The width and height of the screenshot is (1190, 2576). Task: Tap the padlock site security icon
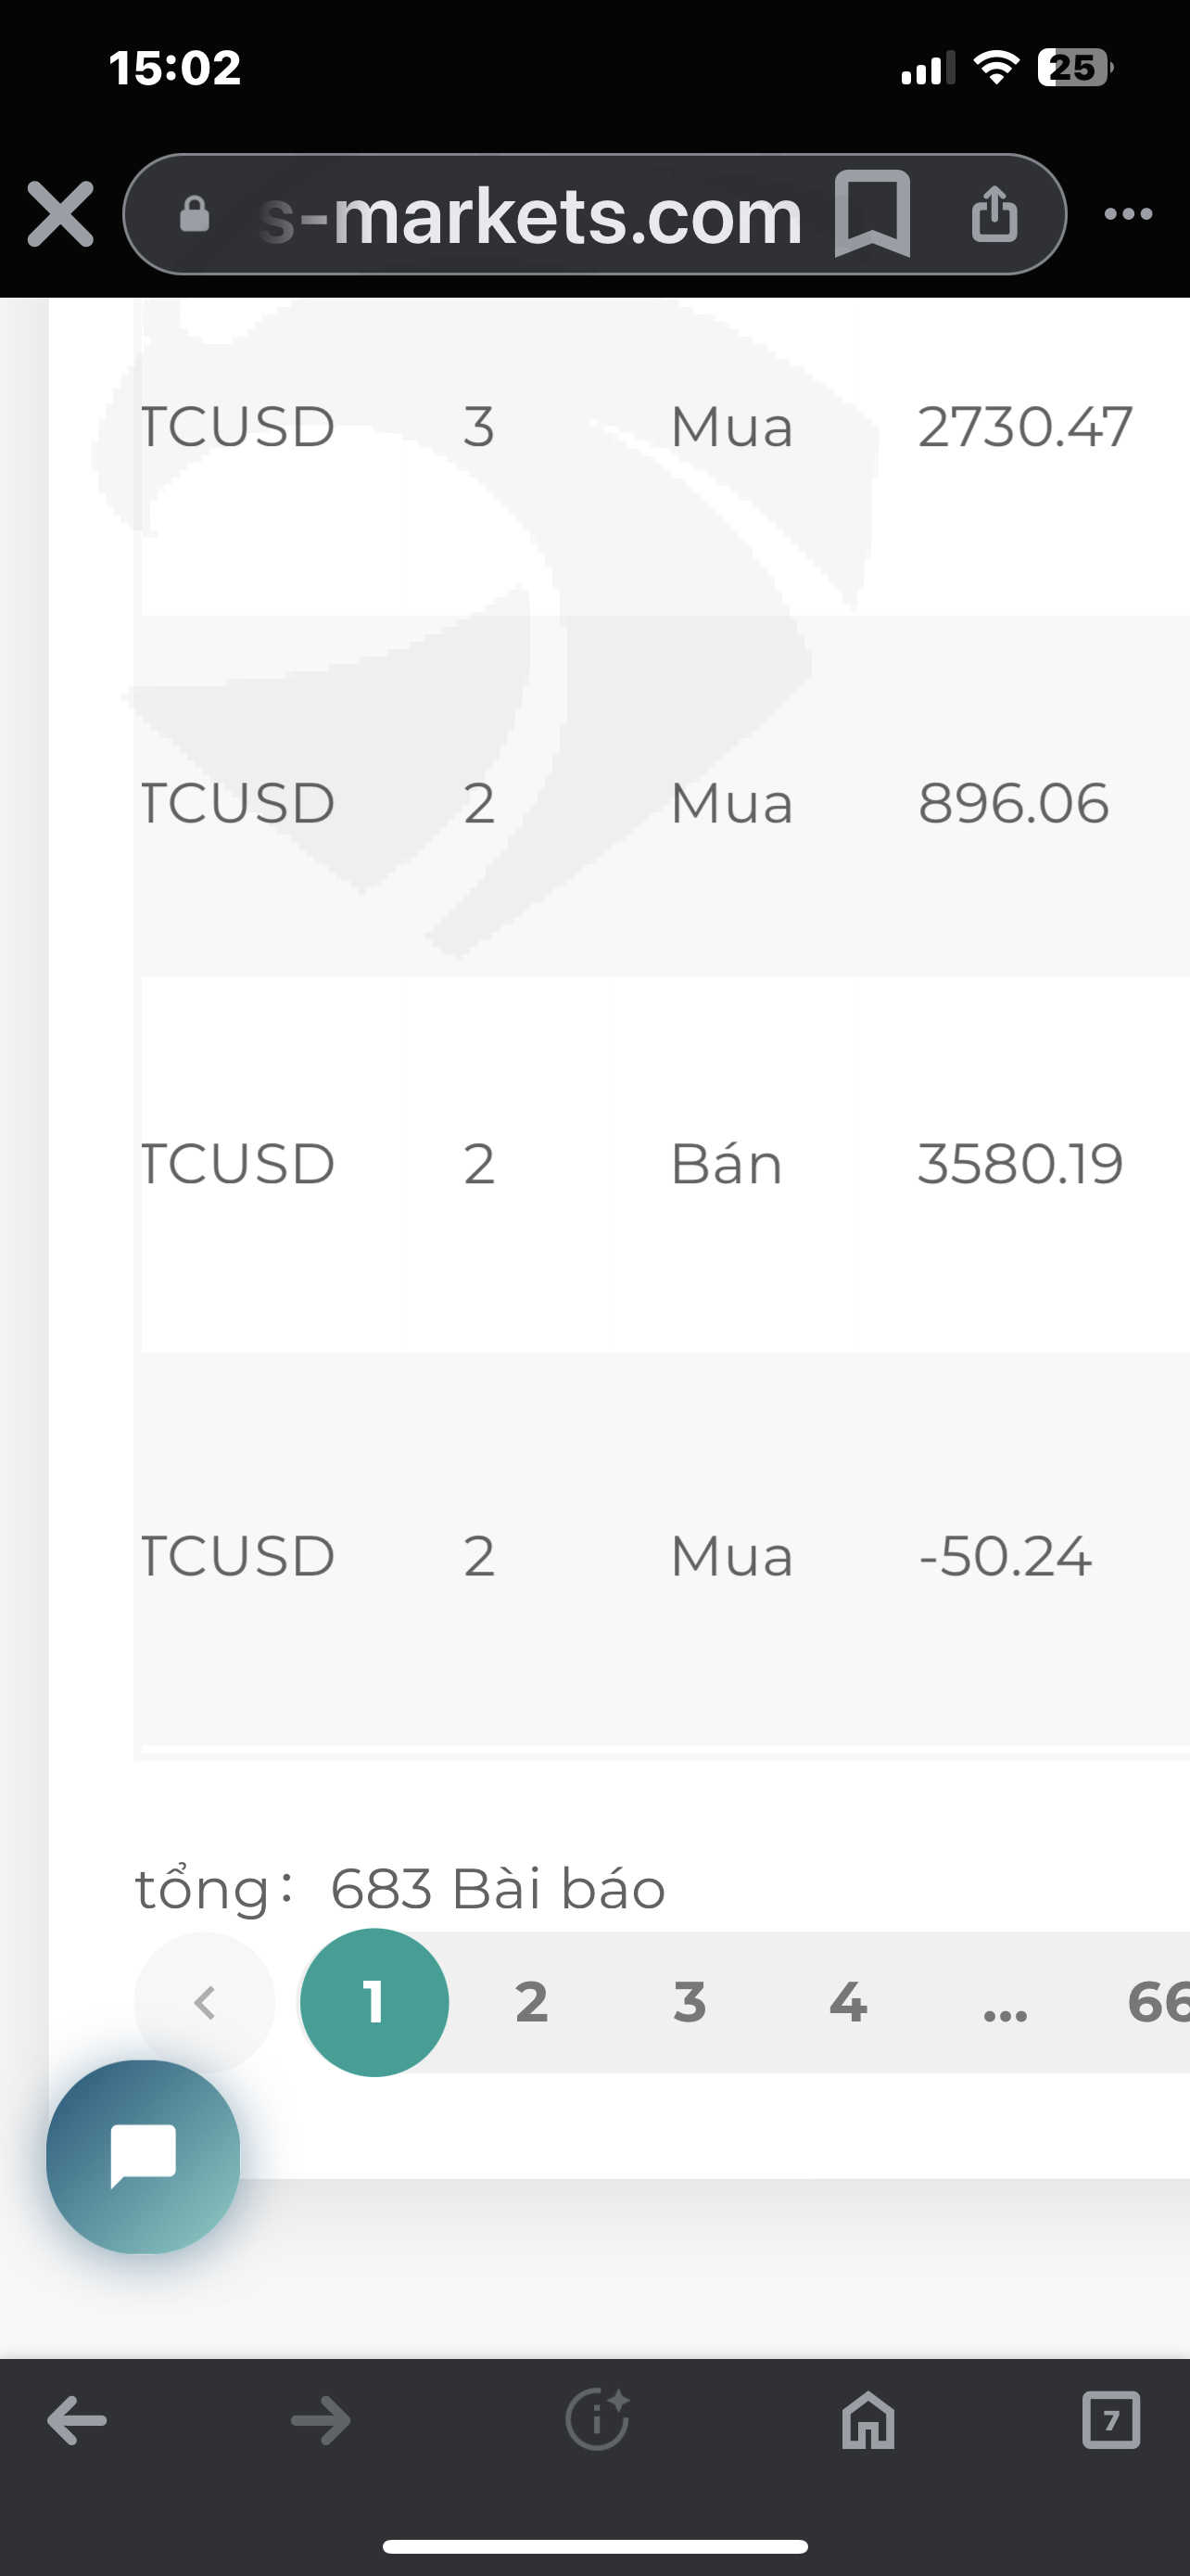pyautogui.click(x=195, y=214)
